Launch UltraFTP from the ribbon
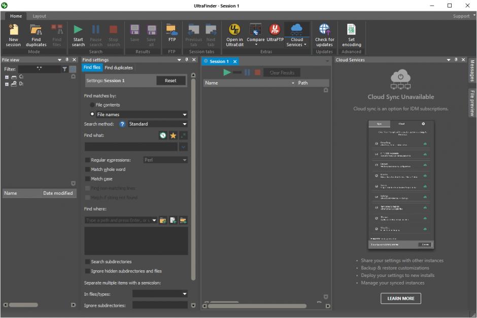The image size is (477, 318). click(x=275, y=33)
